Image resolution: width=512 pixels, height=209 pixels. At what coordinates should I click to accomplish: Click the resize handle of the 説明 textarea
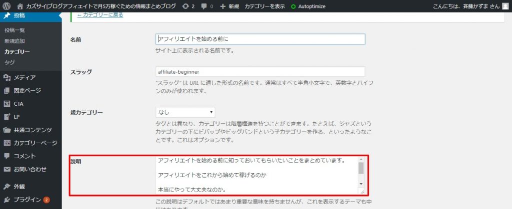pyautogui.click(x=362, y=192)
